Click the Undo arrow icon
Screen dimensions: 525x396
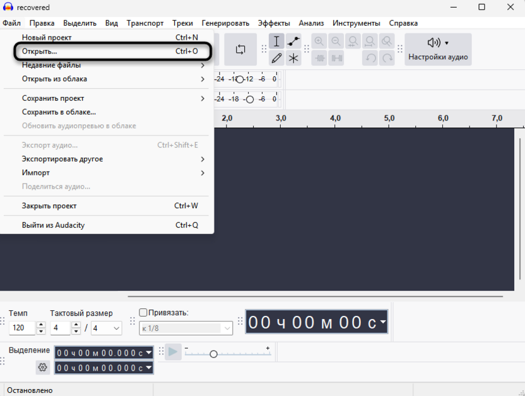click(370, 58)
